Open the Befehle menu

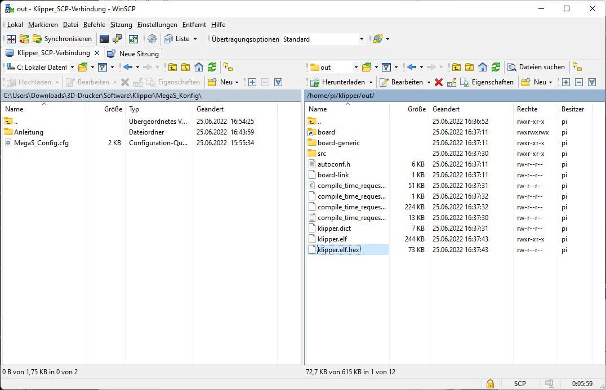[94, 25]
